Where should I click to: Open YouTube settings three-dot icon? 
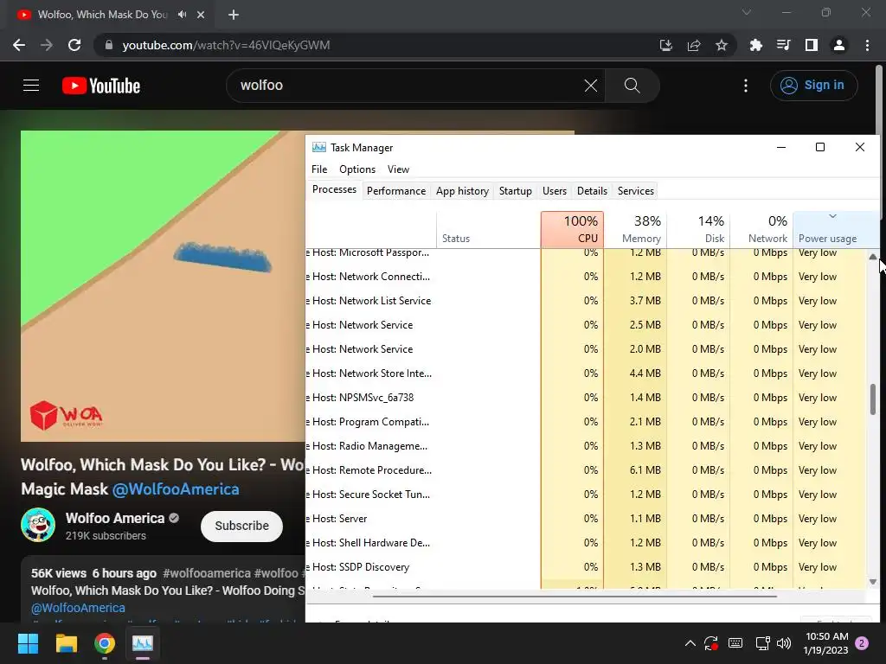pos(746,86)
